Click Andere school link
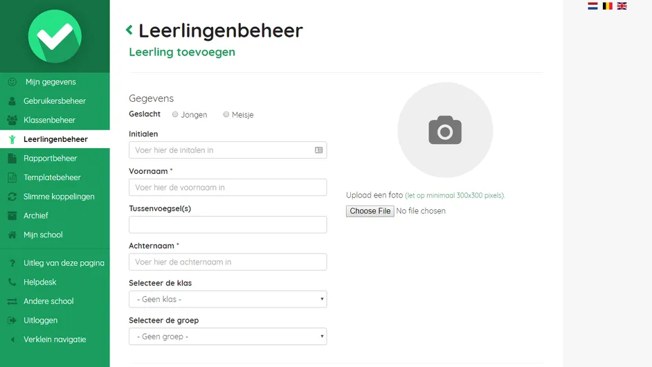This screenshot has height=367, width=652. [x=55, y=301]
